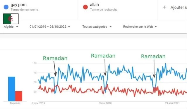Open the Algérie country dropdown
The image size is (187, 109).
(x=11, y=27)
